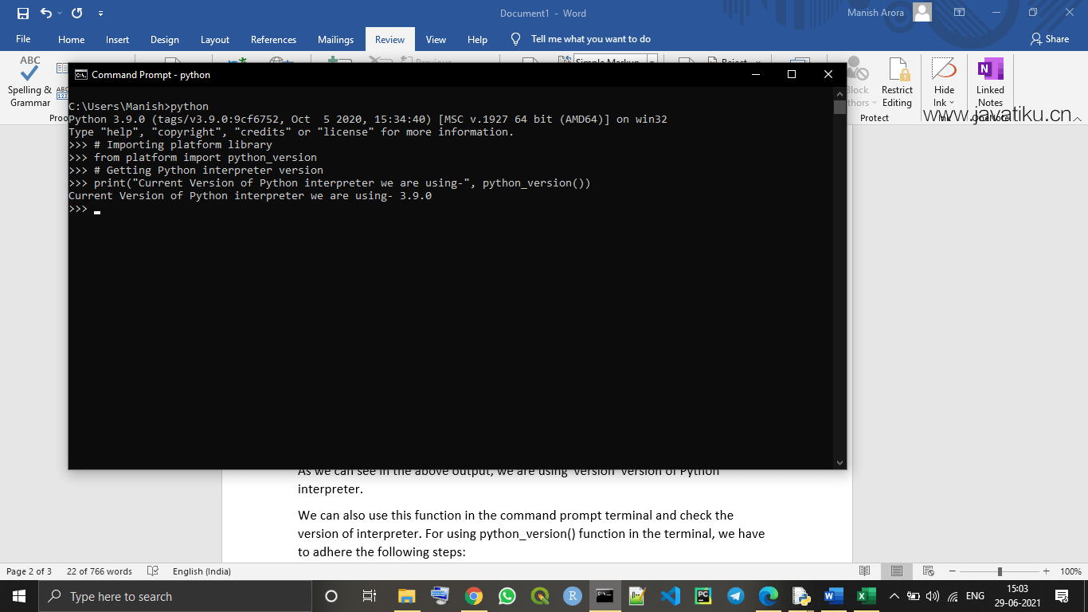
Task: Open the Customize Quick Access Toolbar dropdown
Action: click(100, 14)
